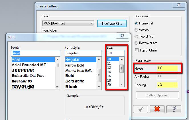This screenshot has width=189, height=120.
Task: Open help with the question mark button
Action: [174, 109]
